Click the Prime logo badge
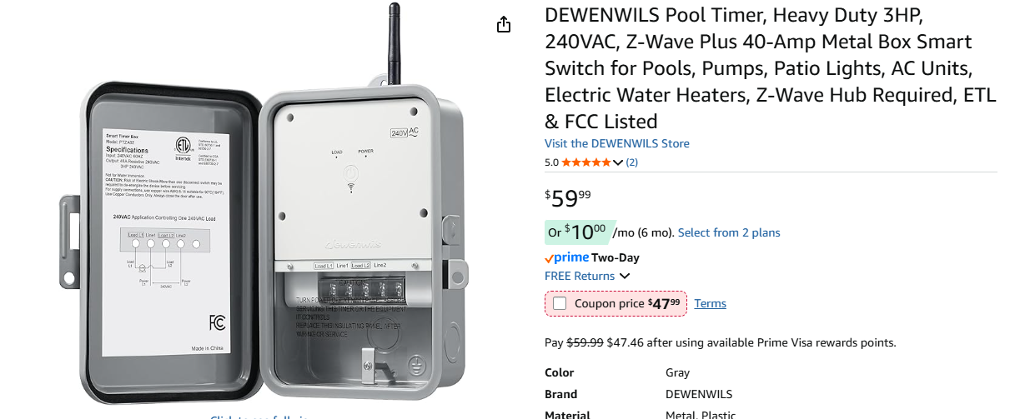1010x419 pixels. coord(567,257)
